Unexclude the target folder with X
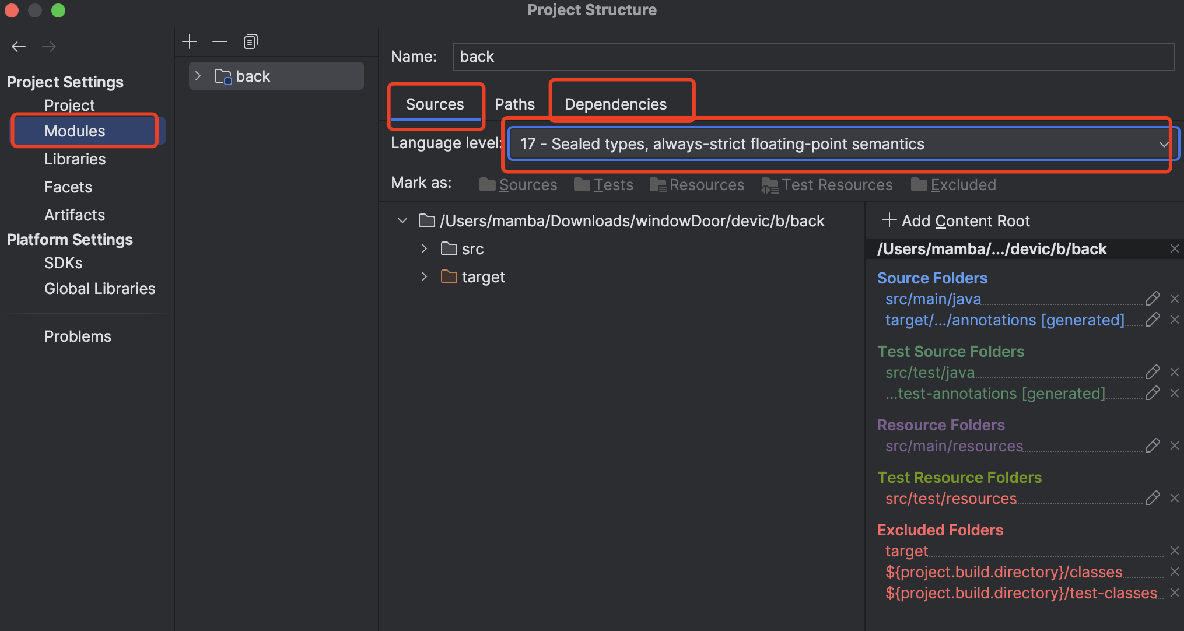The width and height of the screenshot is (1184, 631). [1175, 551]
